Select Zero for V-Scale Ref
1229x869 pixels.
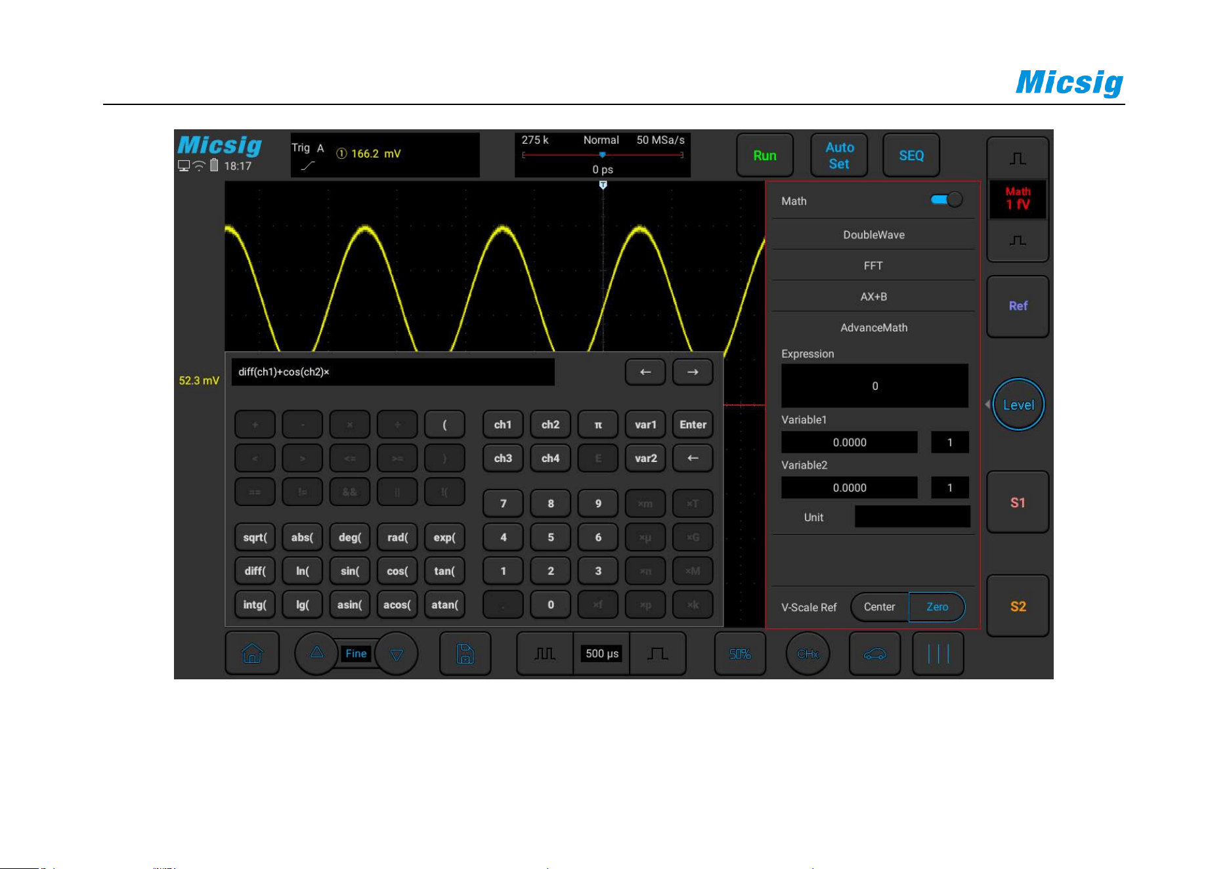937,607
